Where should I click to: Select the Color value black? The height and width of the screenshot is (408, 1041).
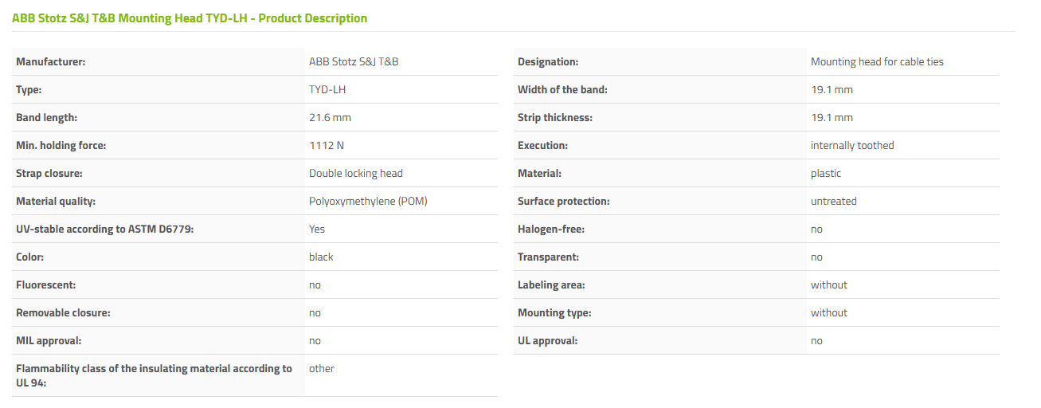[x=321, y=257]
